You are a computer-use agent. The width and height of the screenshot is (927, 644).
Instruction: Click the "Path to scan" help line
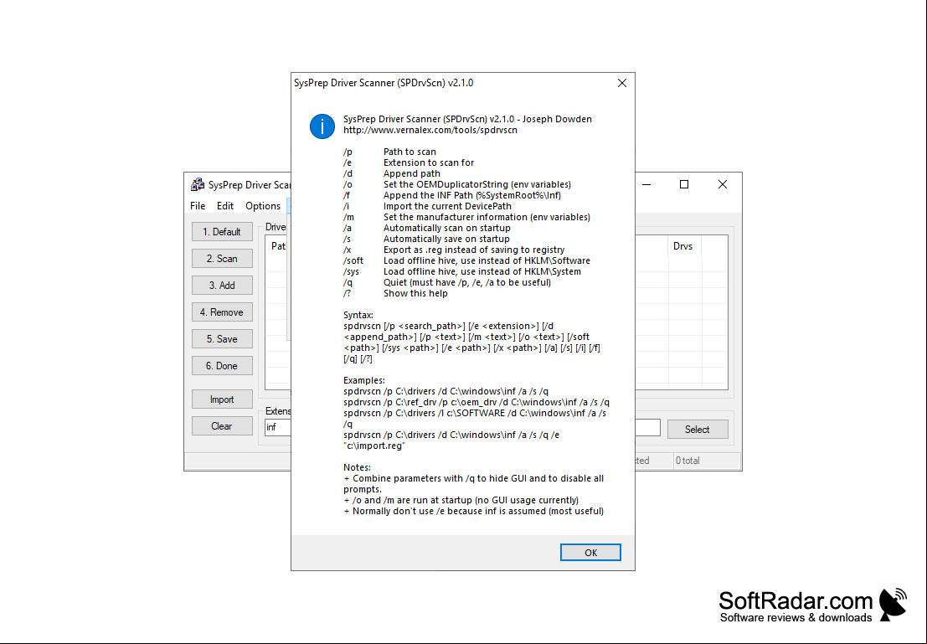(x=409, y=152)
